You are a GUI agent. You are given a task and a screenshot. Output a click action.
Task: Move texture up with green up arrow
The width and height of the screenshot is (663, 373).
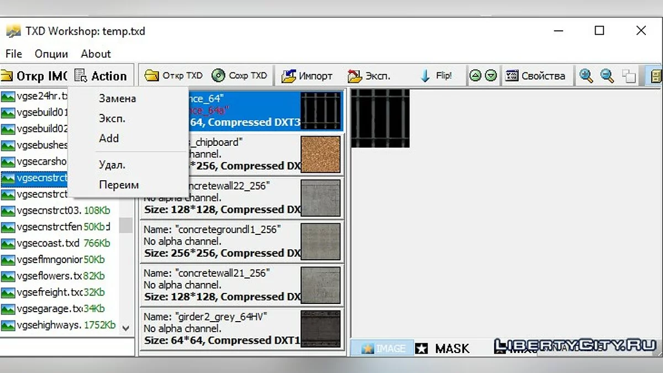[475, 76]
